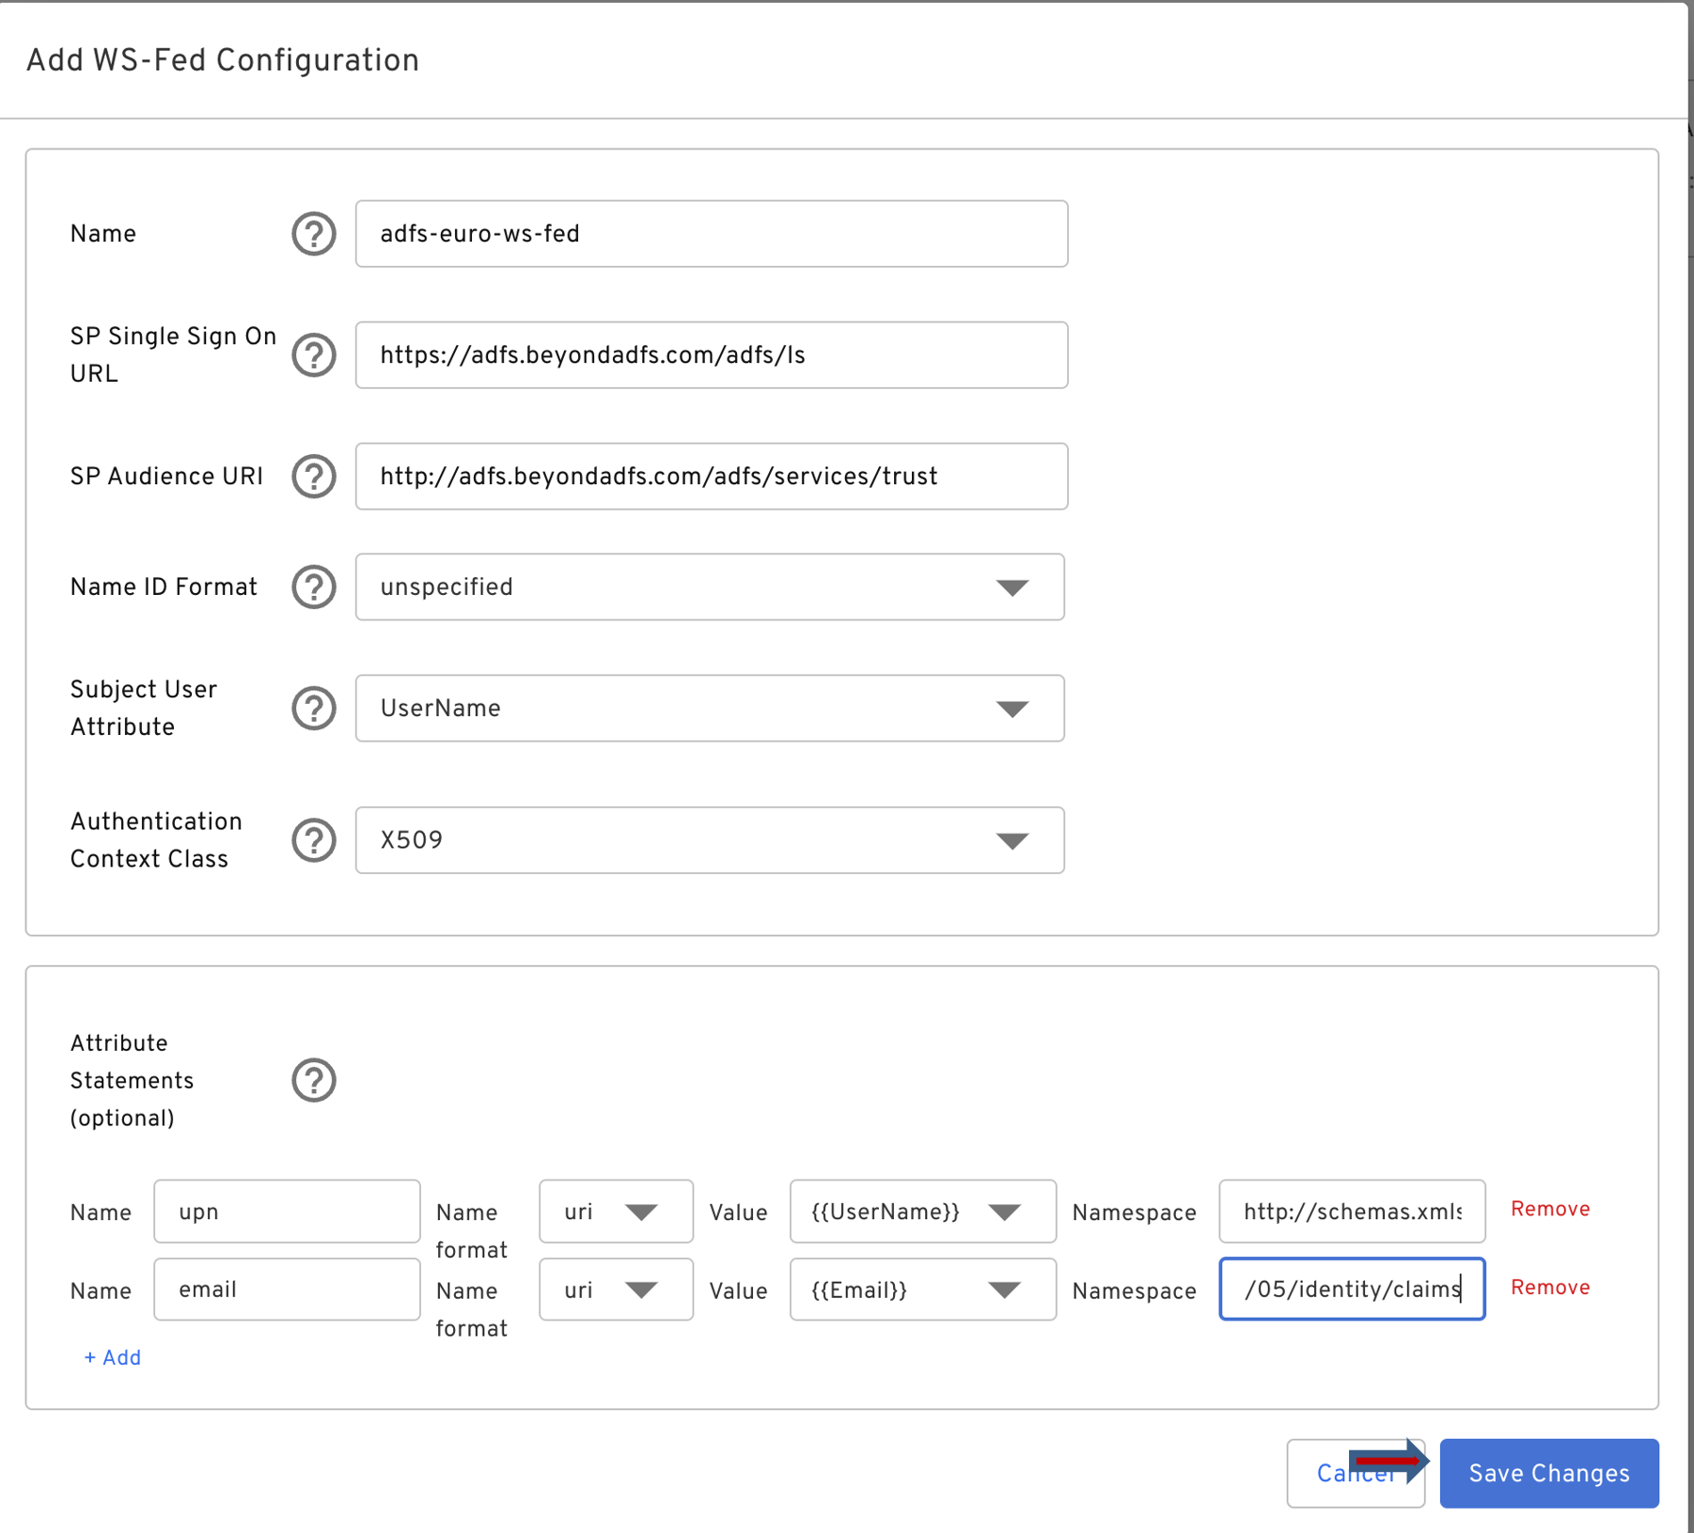The image size is (1694, 1533).
Task: Open help for SP Single Sign On URL
Action: coord(313,355)
